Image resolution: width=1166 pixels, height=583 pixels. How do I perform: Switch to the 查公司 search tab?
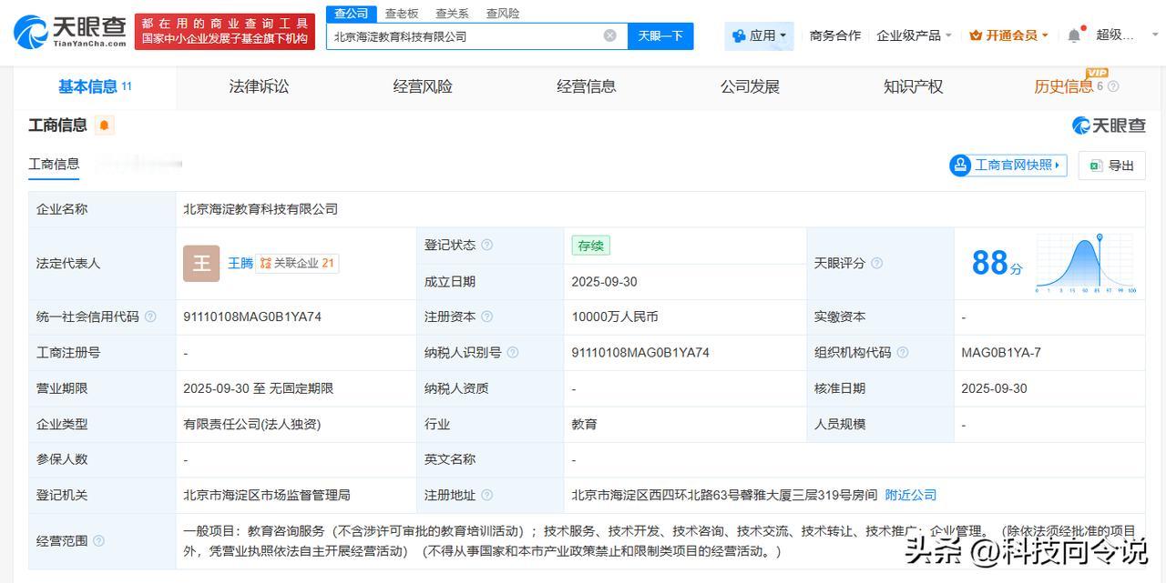coord(352,13)
